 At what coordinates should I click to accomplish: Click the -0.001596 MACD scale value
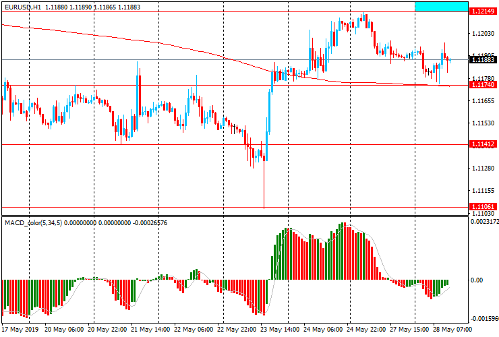point(483,317)
